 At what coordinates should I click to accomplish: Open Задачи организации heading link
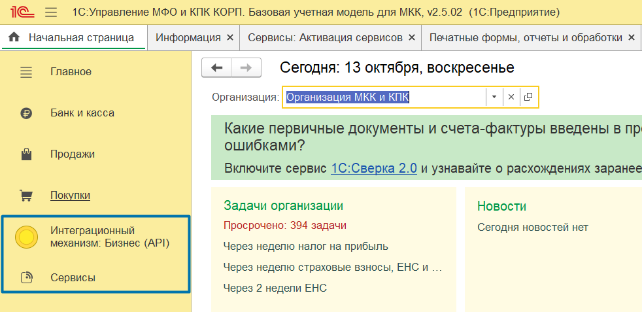click(x=283, y=205)
